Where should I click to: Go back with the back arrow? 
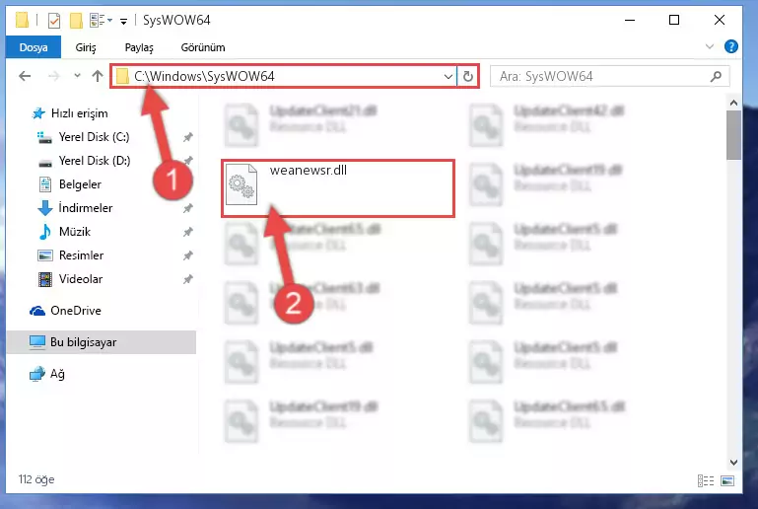click(x=25, y=76)
